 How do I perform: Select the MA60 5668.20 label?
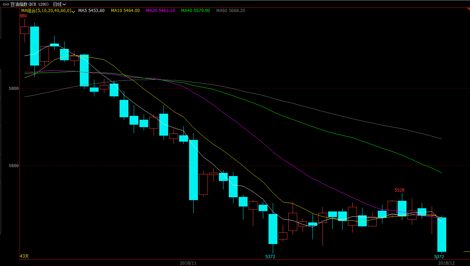click(x=231, y=11)
